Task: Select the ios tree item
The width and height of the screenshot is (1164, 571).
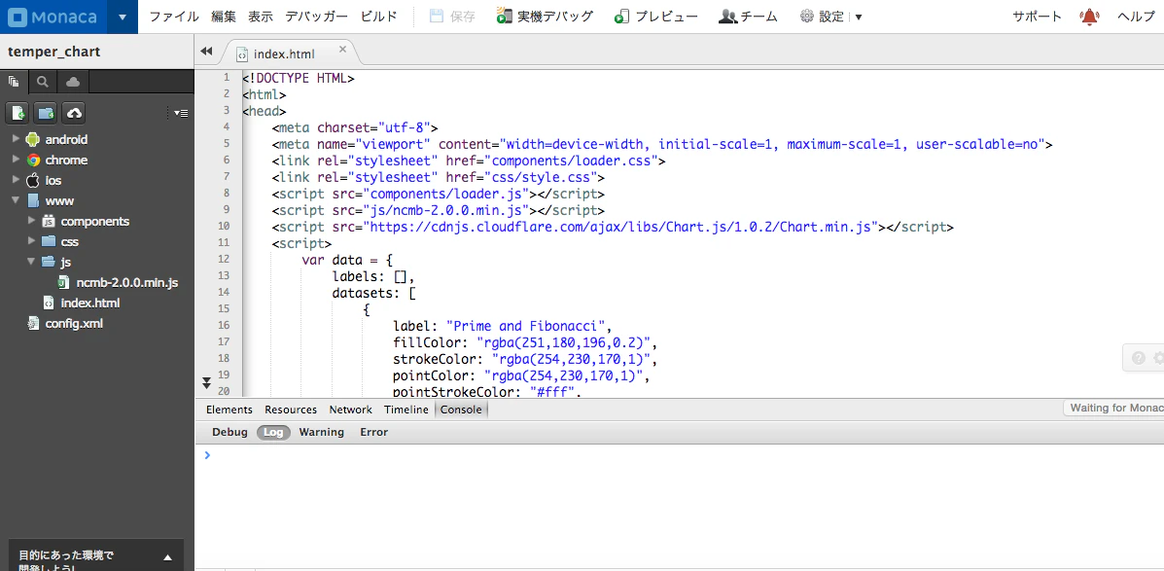Action: click(x=53, y=180)
